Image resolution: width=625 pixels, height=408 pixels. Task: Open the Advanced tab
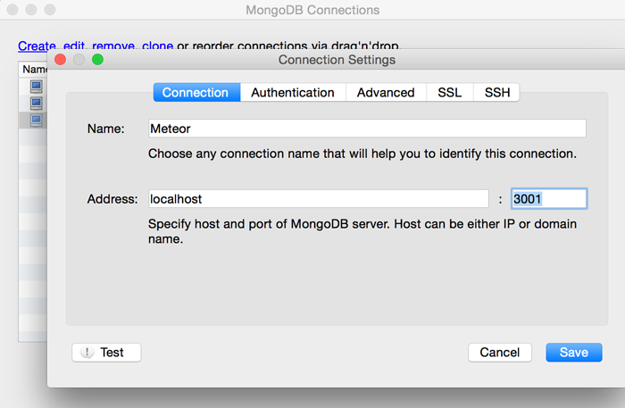386,93
